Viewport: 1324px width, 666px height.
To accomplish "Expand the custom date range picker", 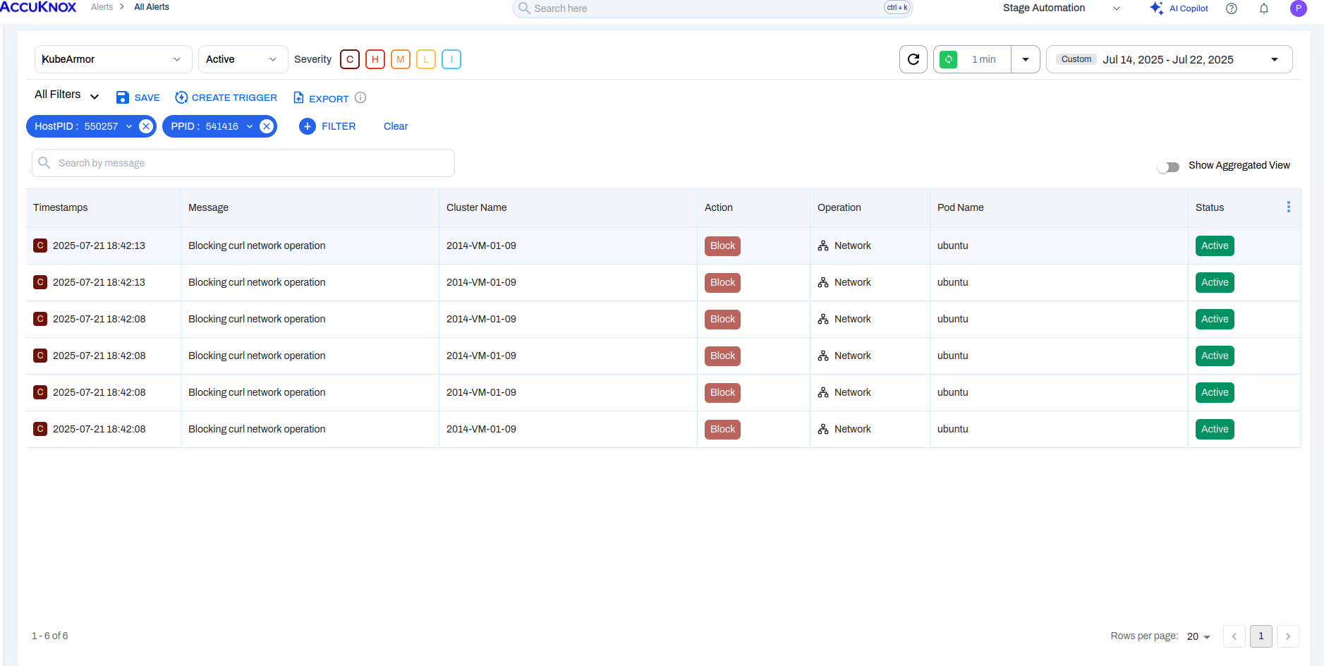I will pos(1274,59).
